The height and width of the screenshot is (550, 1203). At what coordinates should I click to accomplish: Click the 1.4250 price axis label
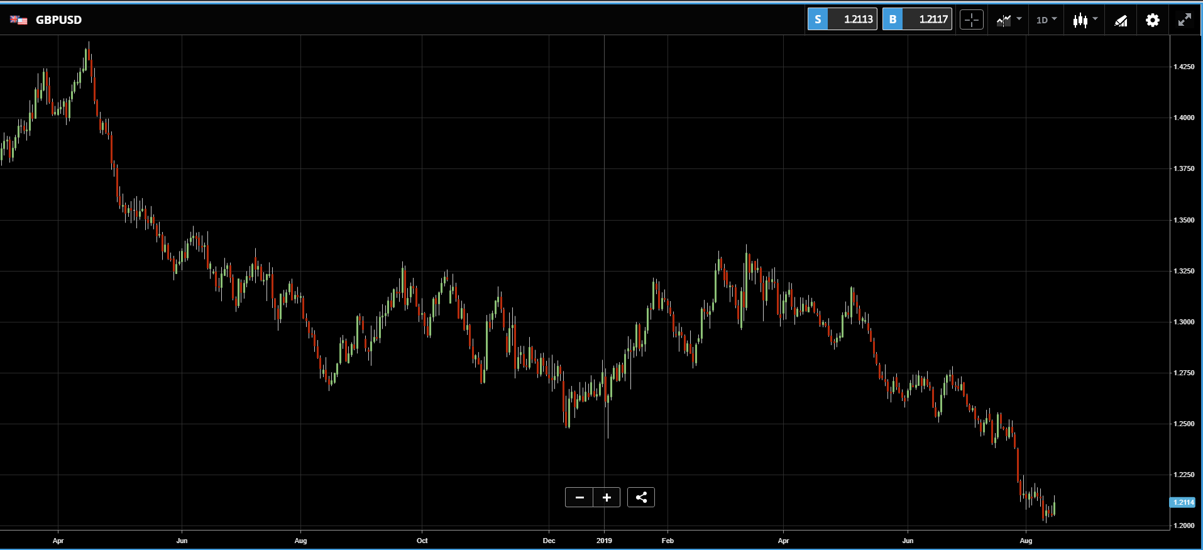coord(1184,67)
